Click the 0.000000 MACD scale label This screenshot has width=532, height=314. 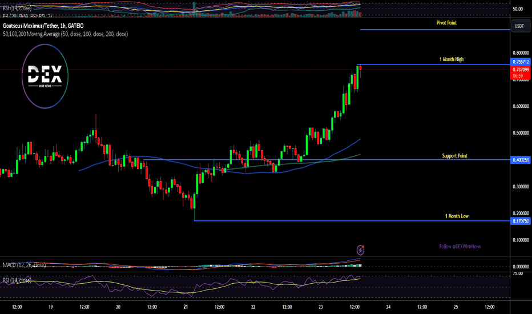tap(521, 267)
